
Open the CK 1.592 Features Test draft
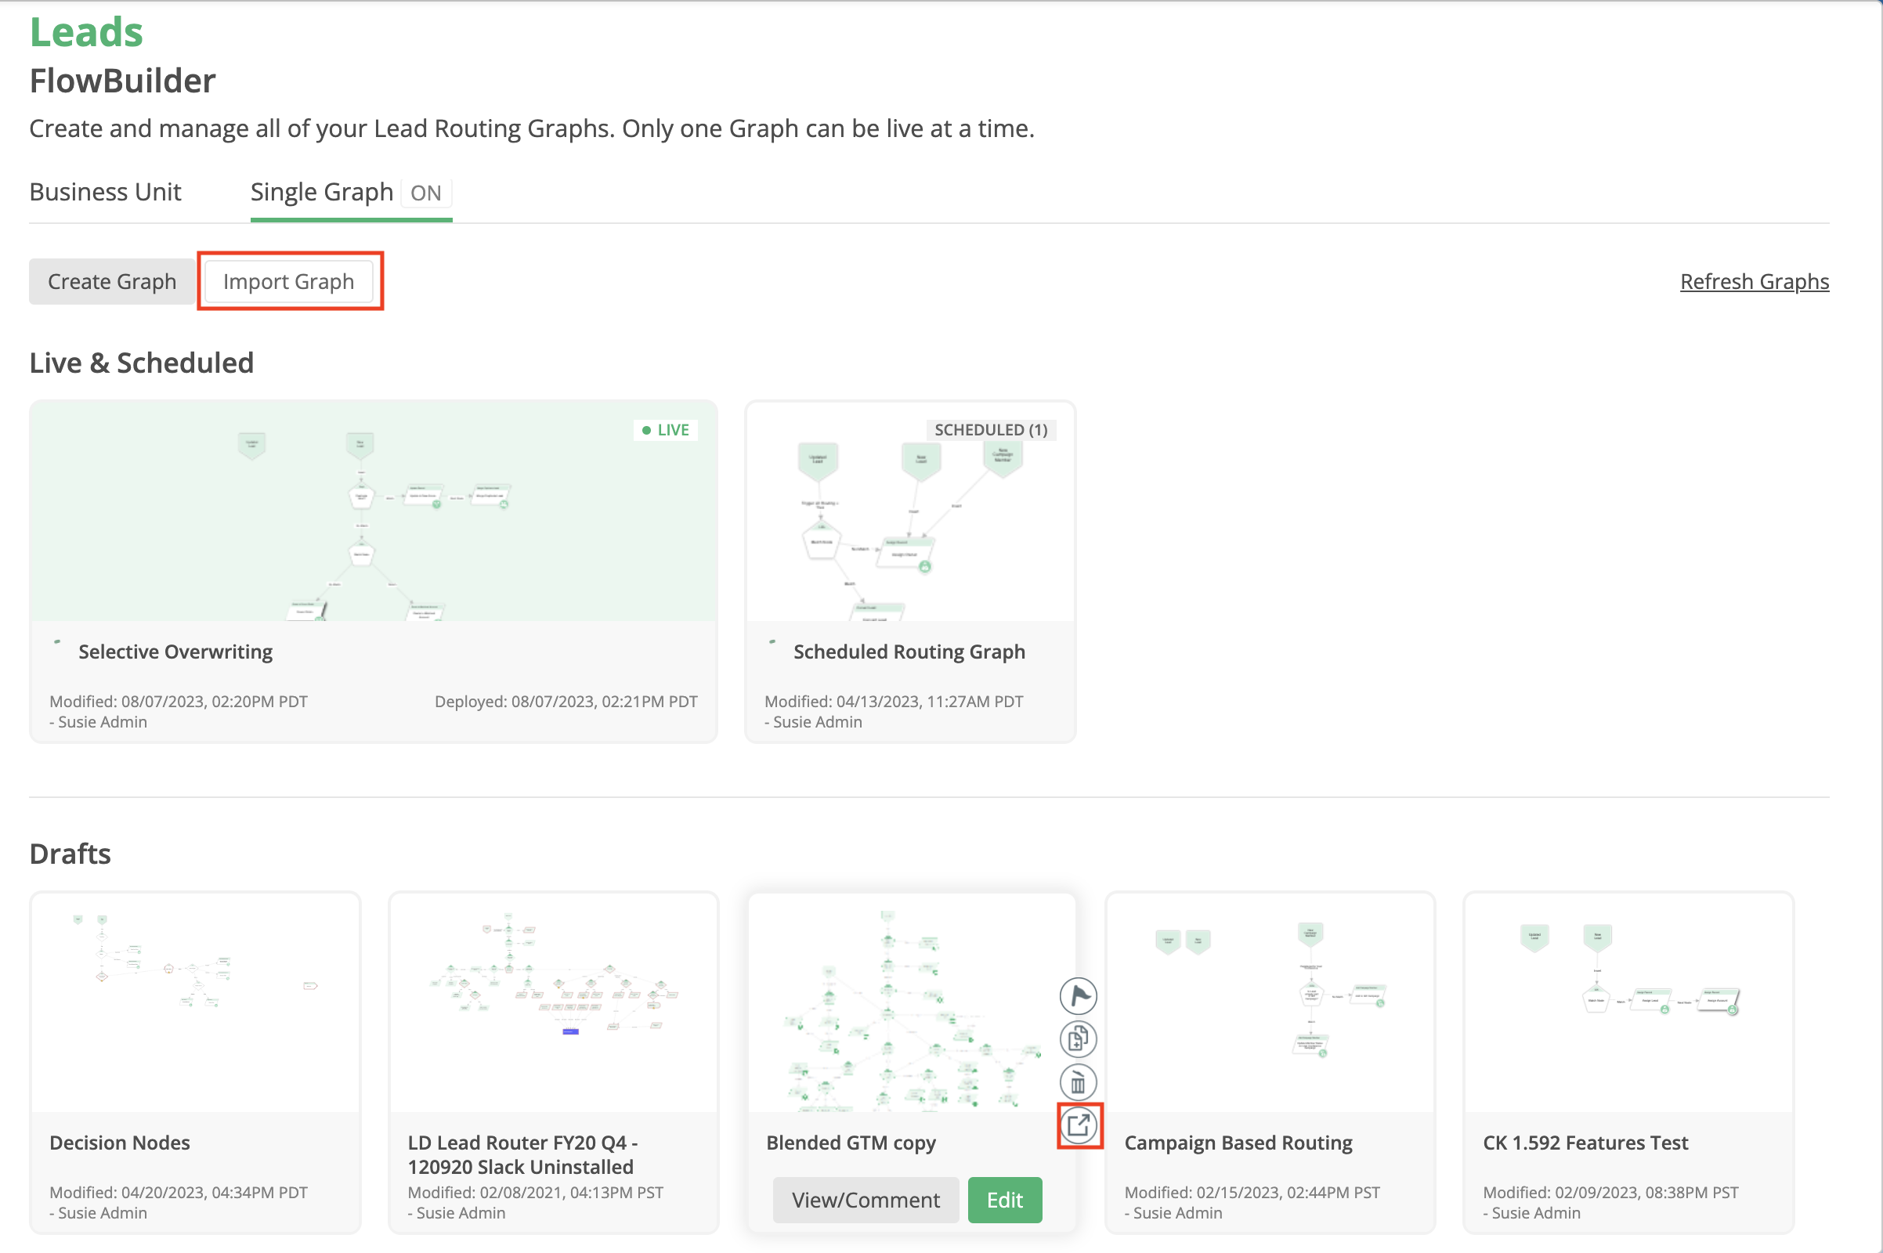[x=1628, y=1002]
